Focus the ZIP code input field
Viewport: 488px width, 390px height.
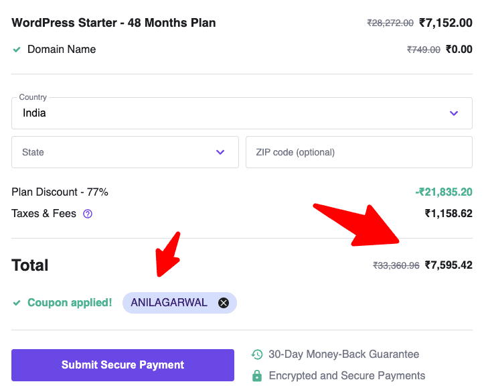[359, 152]
